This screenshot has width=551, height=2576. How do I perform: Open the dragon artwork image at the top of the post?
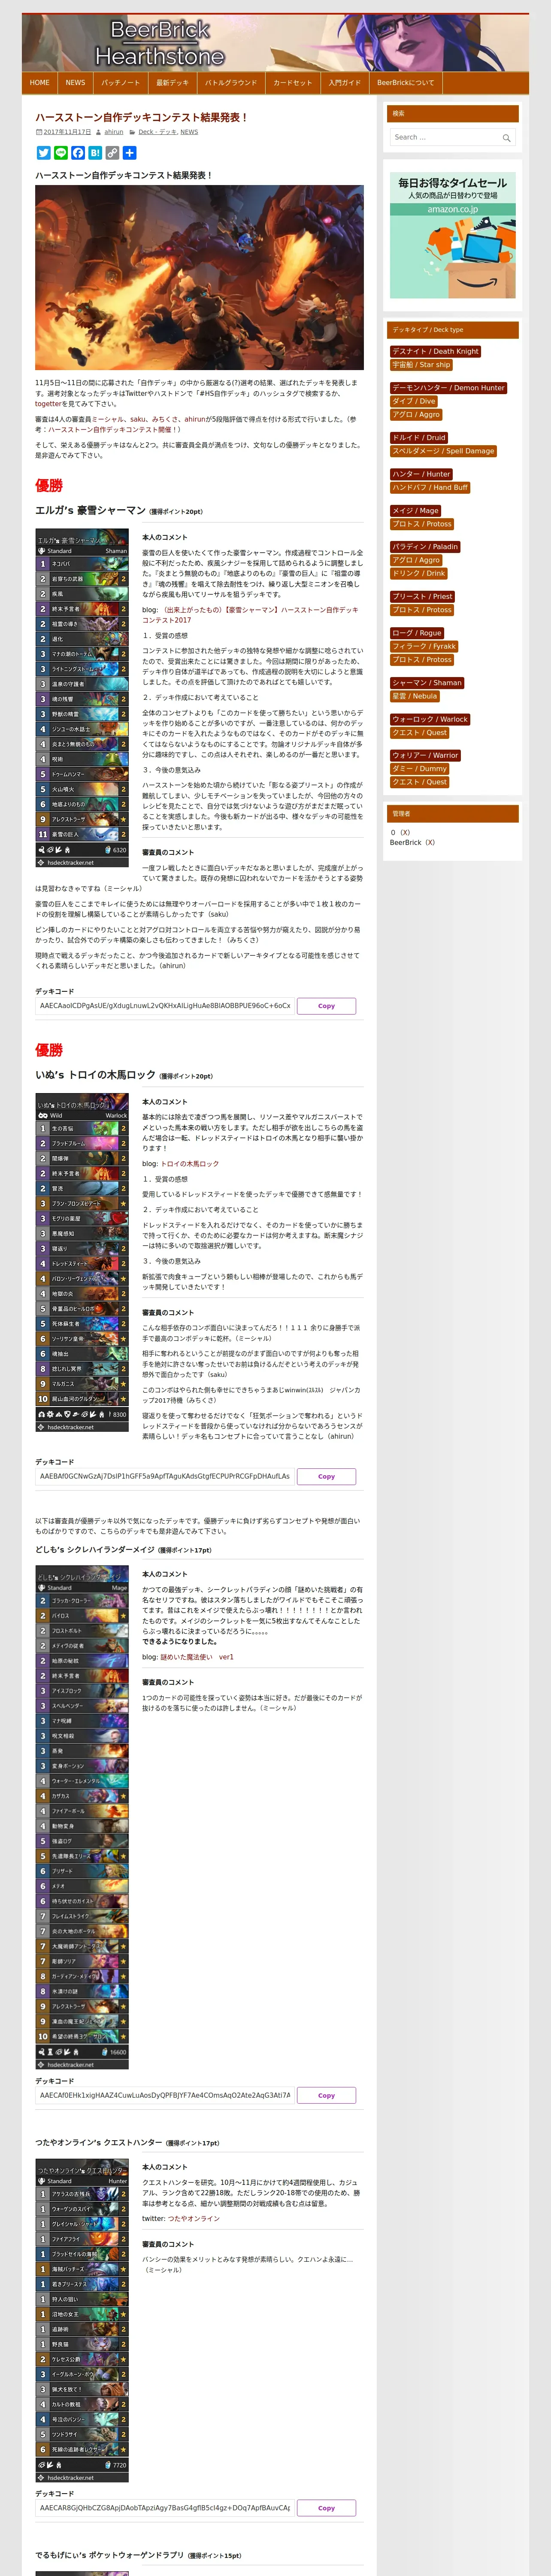[199, 277]
